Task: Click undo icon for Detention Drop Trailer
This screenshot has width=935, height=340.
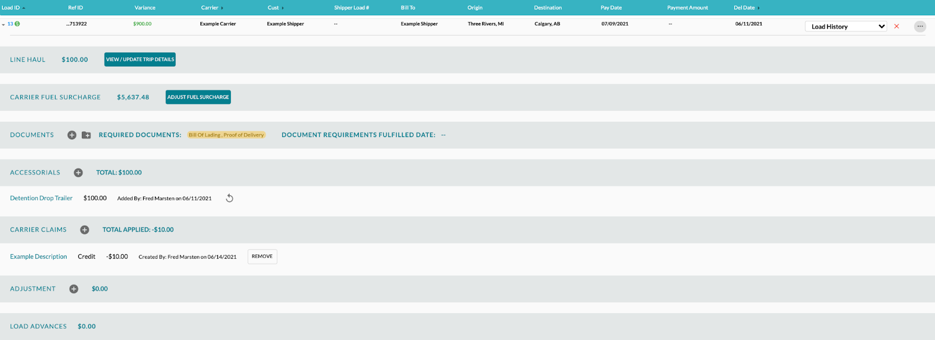Action: click(230, 198)
